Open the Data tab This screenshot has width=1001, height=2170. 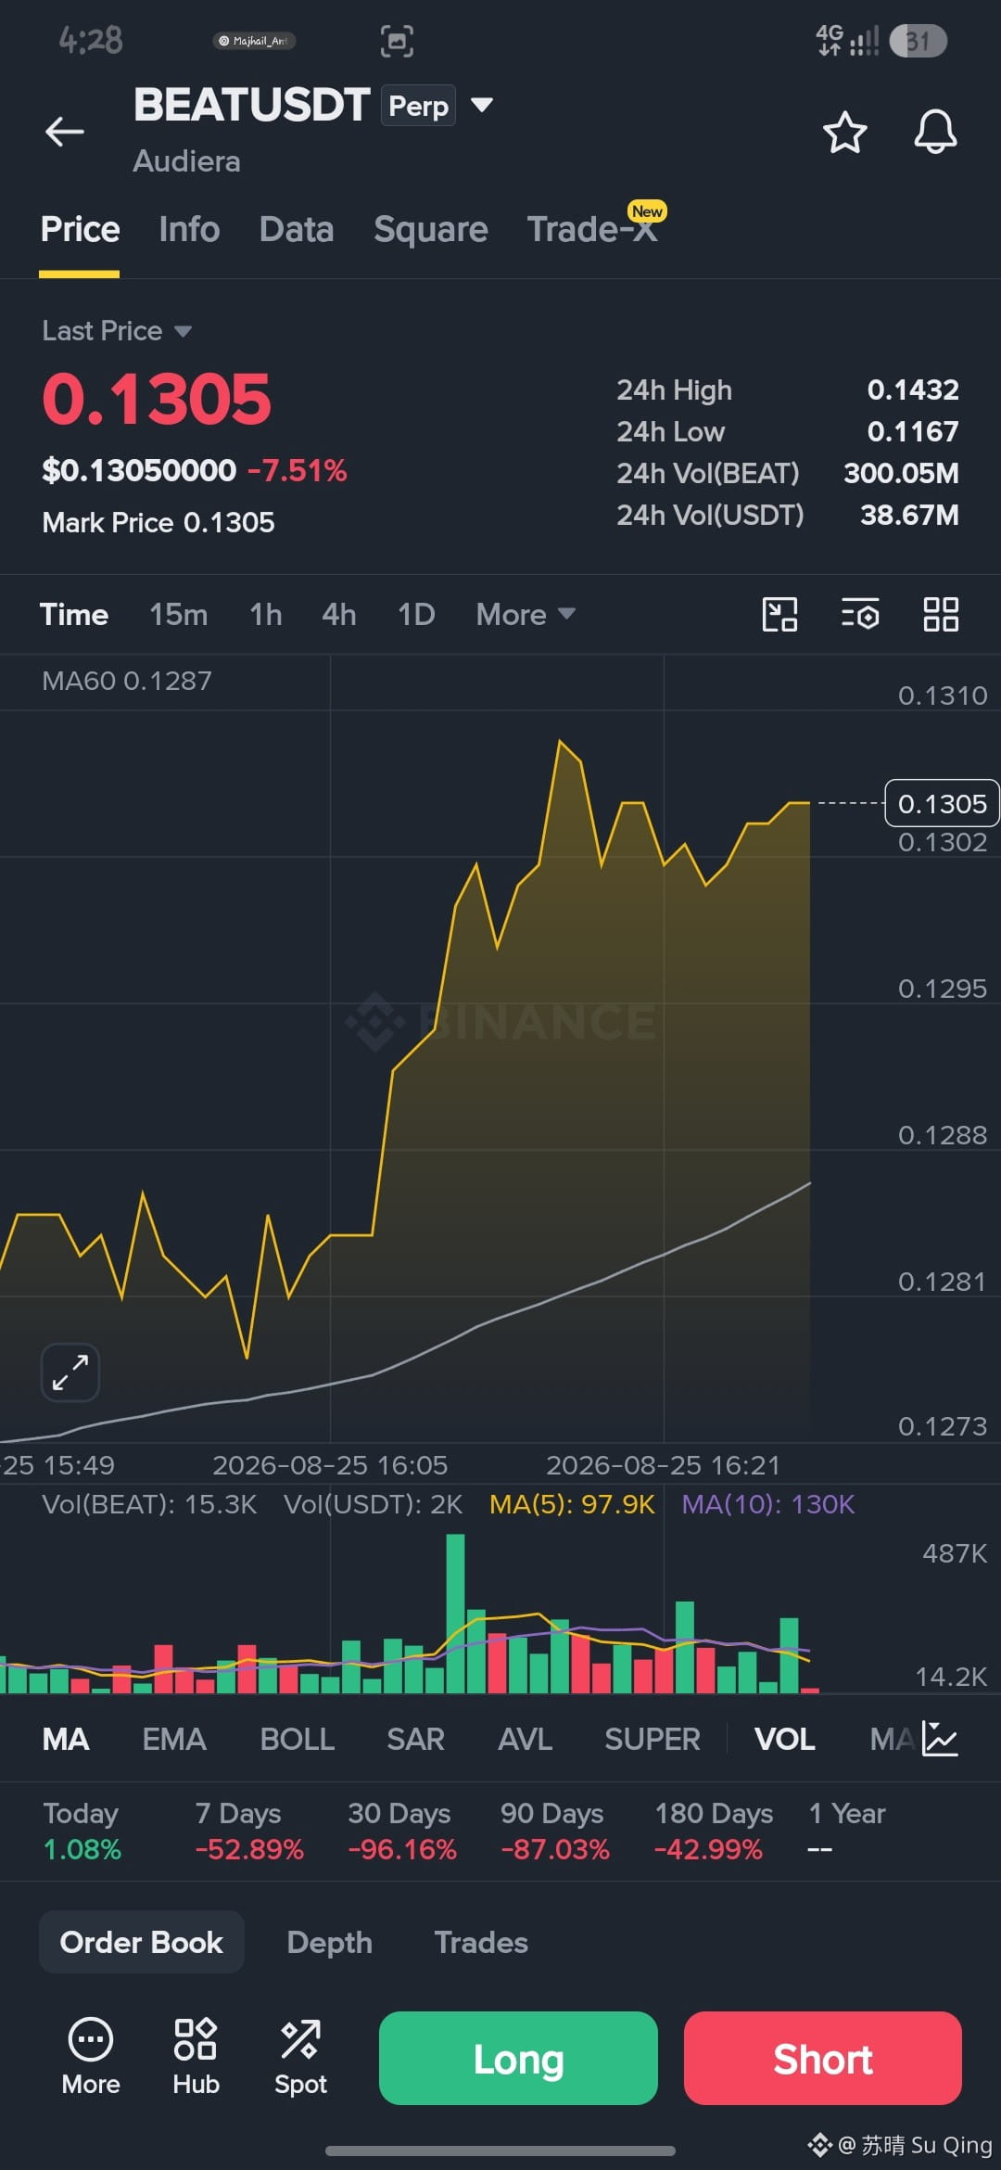297,229
